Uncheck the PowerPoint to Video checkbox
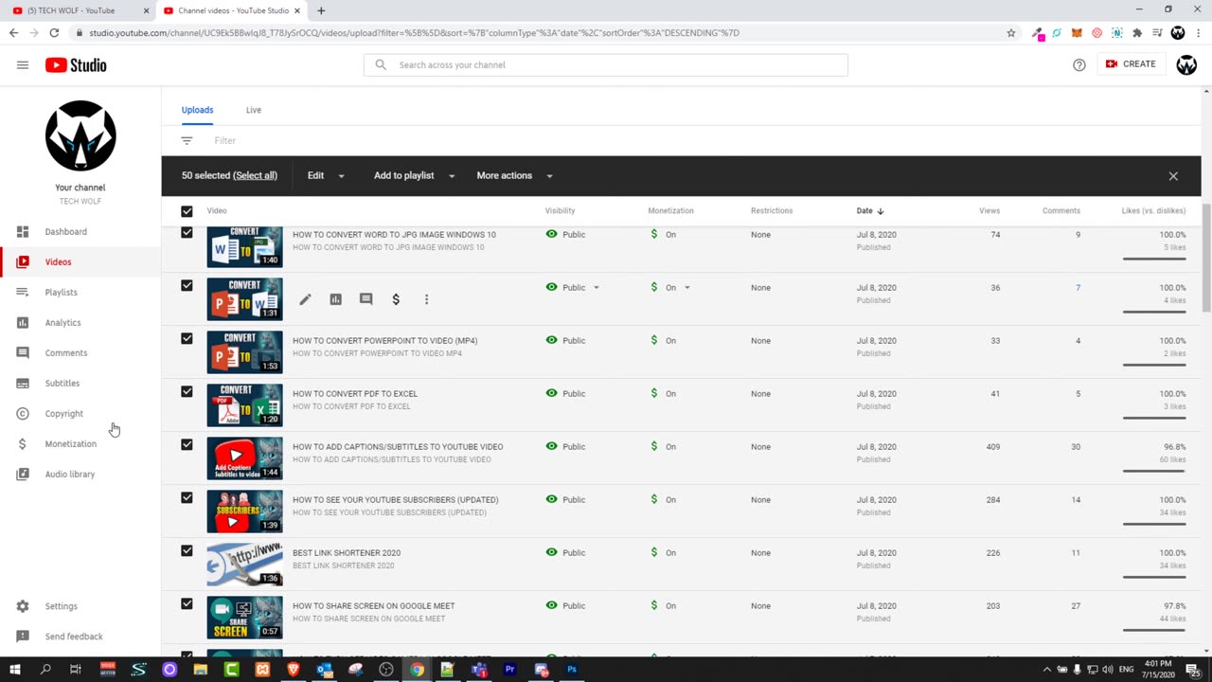The image size is (1212, 682). coord(187,338)
